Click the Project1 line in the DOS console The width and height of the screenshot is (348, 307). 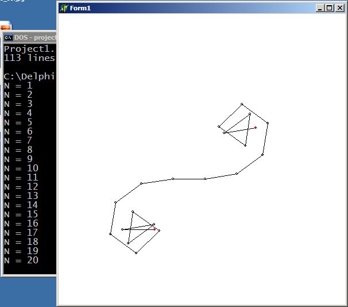pos(29,49)
